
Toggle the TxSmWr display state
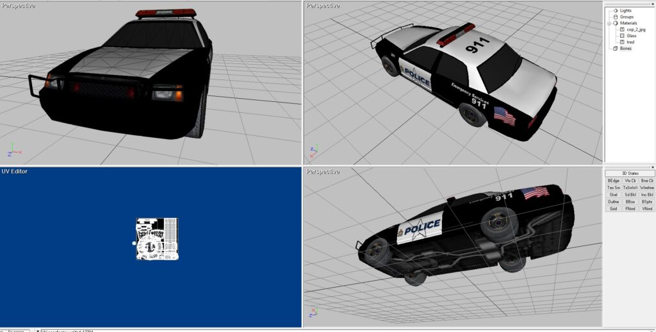(x=630, y=188)
